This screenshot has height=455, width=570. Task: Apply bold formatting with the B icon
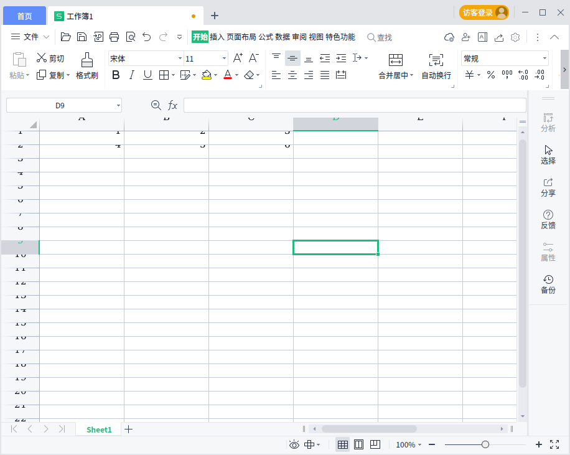tap(116, 75)
